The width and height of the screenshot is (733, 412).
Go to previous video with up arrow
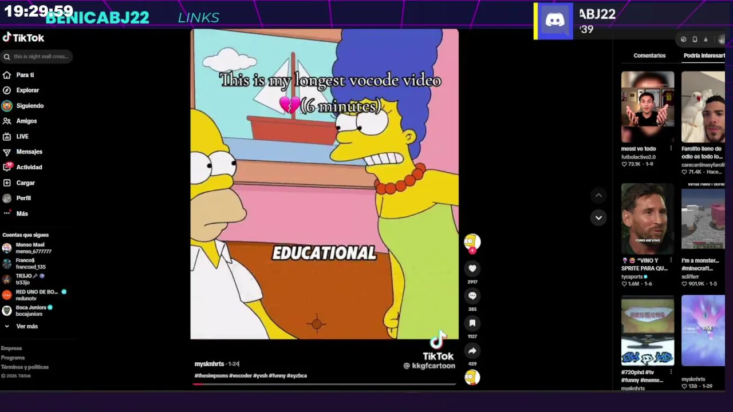pyautogui.click(x=598, y=195)
